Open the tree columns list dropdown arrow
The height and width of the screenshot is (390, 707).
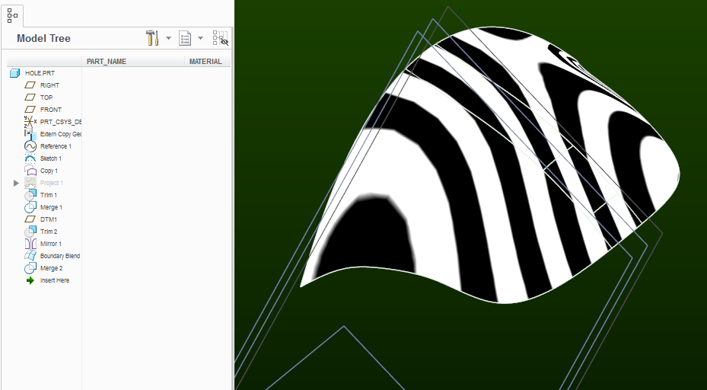pyautogui.click(x=201, y=38)
